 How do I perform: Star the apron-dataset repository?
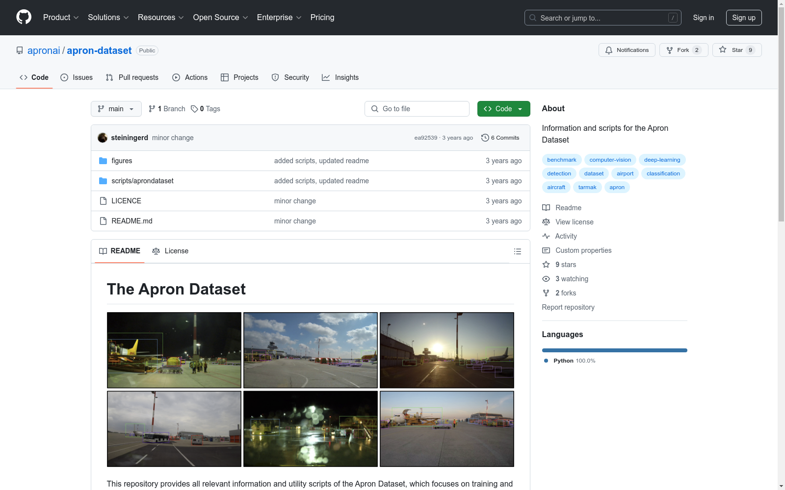click(x=736, y=50)
